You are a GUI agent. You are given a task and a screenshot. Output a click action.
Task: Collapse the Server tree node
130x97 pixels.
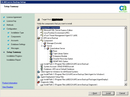pyautogui.click(x=42, y=46)
